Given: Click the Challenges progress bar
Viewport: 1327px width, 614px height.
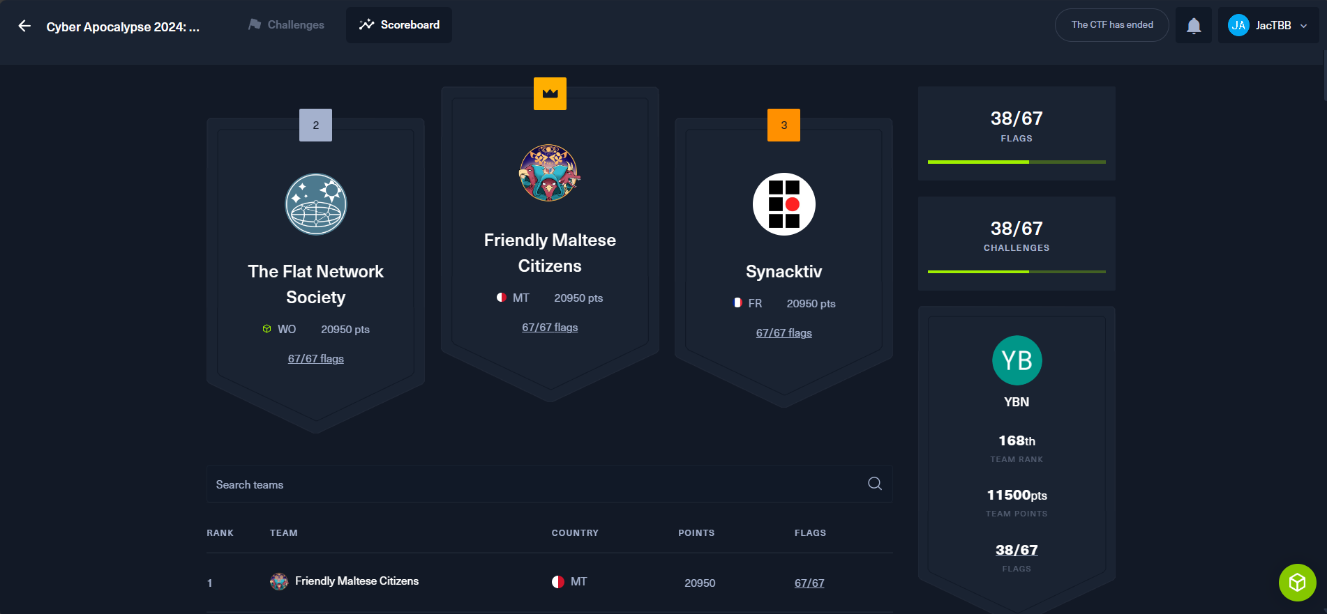Looking at the screenshot, I should (1017, 272).
